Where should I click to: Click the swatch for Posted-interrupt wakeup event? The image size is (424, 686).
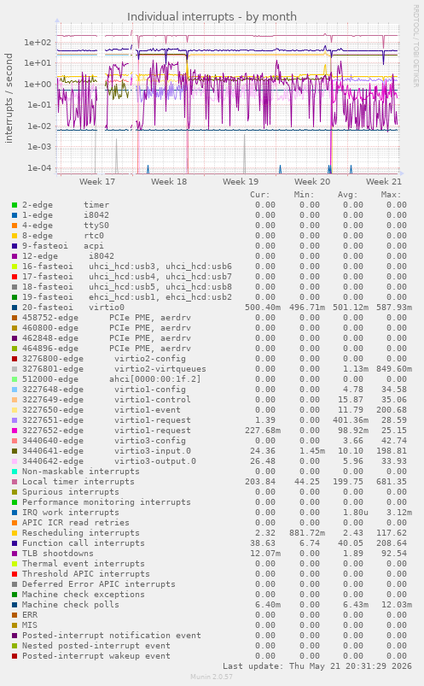point(15,656)
